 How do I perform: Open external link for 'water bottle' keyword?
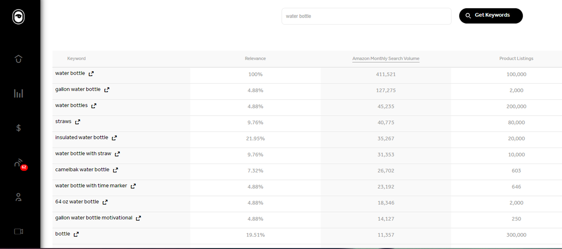tap(91, 74)
